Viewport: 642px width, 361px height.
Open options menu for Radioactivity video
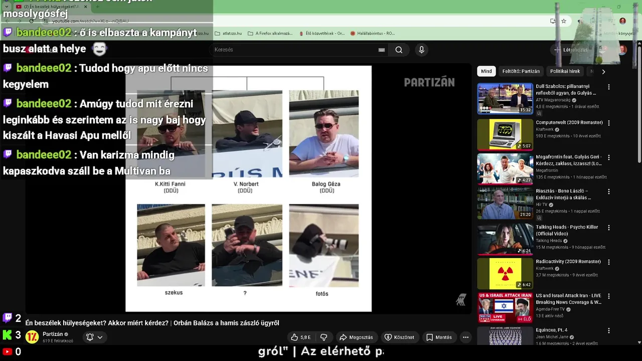tap(609, 262)
